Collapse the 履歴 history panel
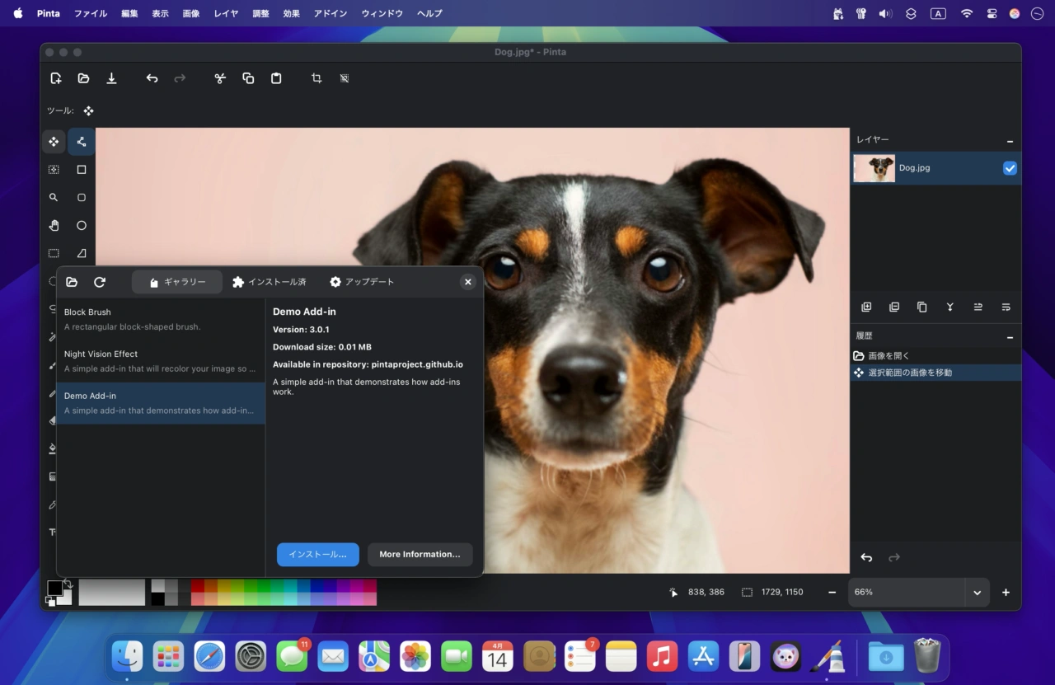The height and width of the screenshot is (685, 1055). (x=1010, y=337)
